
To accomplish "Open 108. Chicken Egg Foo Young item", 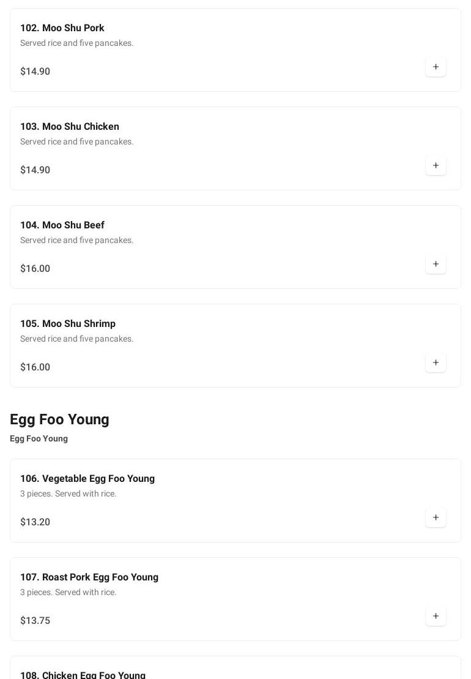I will coord(83,675).
